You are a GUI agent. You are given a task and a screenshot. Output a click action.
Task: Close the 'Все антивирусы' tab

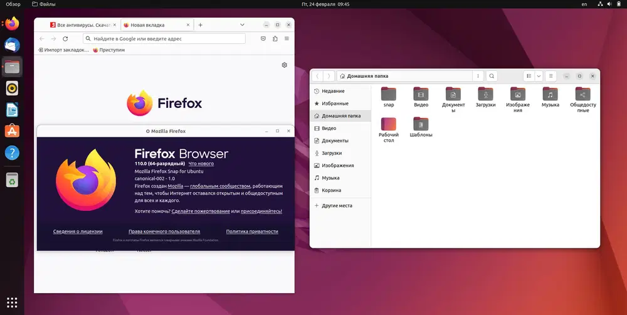(x=114, y=25)
